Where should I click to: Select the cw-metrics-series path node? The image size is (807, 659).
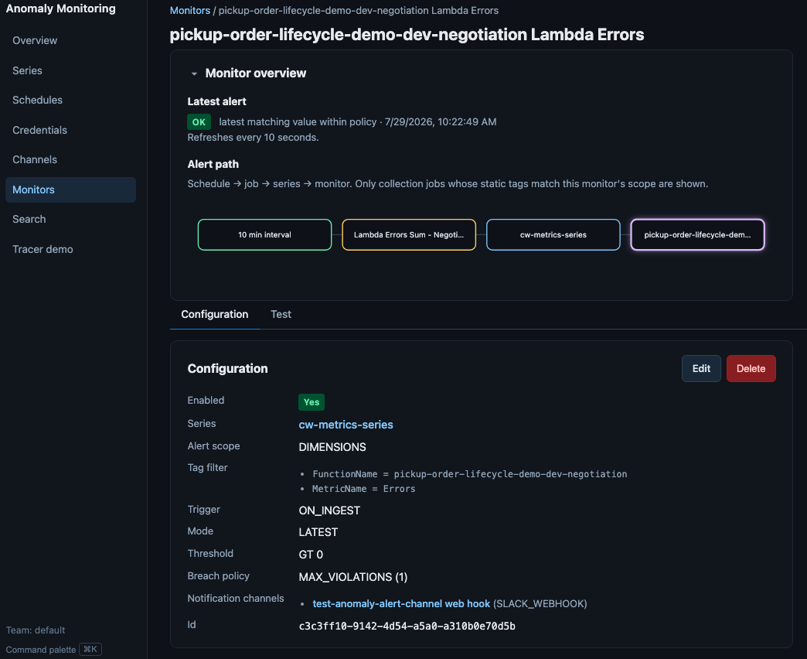[x=553, y=235]
